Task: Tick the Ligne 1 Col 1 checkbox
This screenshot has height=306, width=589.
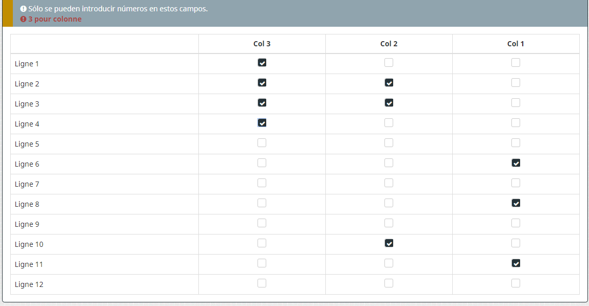Action: (516, 63)
